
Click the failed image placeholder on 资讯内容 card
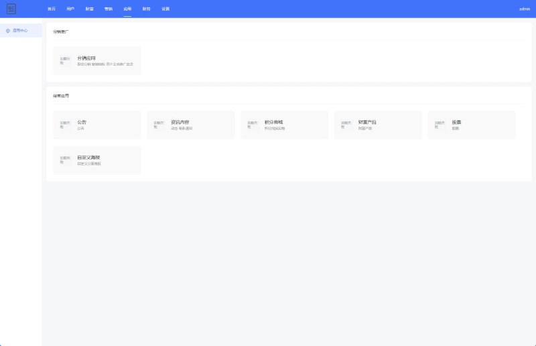click(x=158, y=125)
